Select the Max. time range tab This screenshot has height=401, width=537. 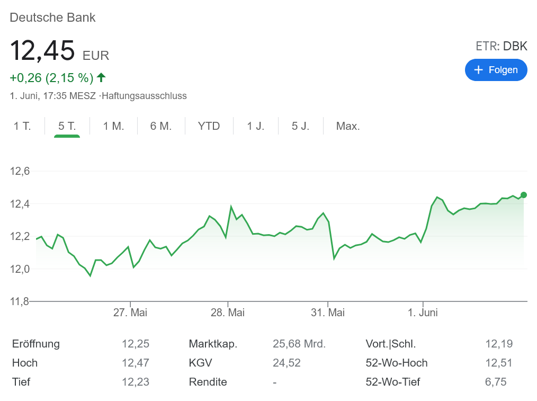(x=348, y=126)
